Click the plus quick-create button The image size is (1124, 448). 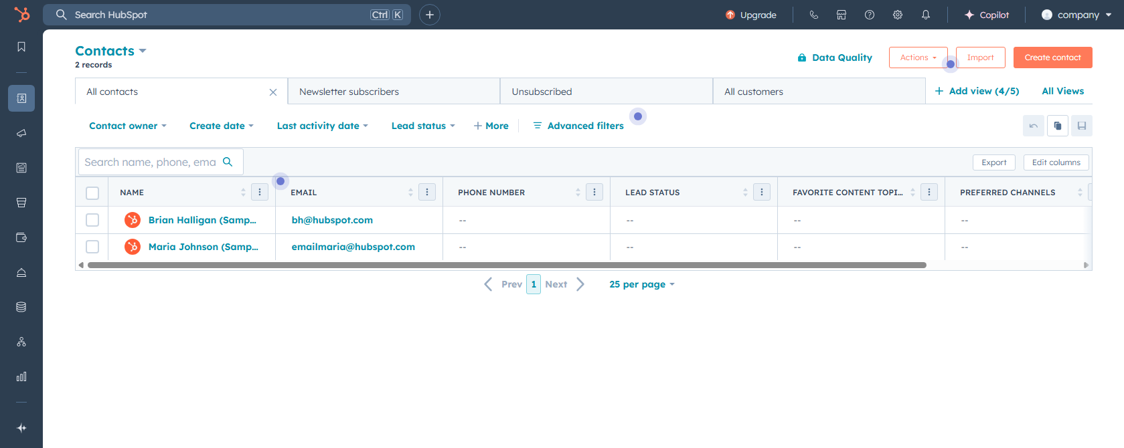point(430,15)
